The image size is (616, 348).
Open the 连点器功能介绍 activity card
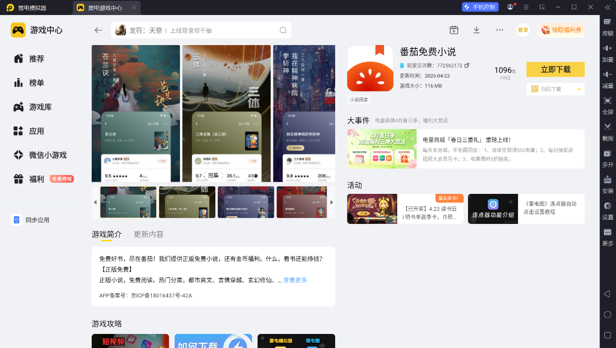tap(526, 209)
